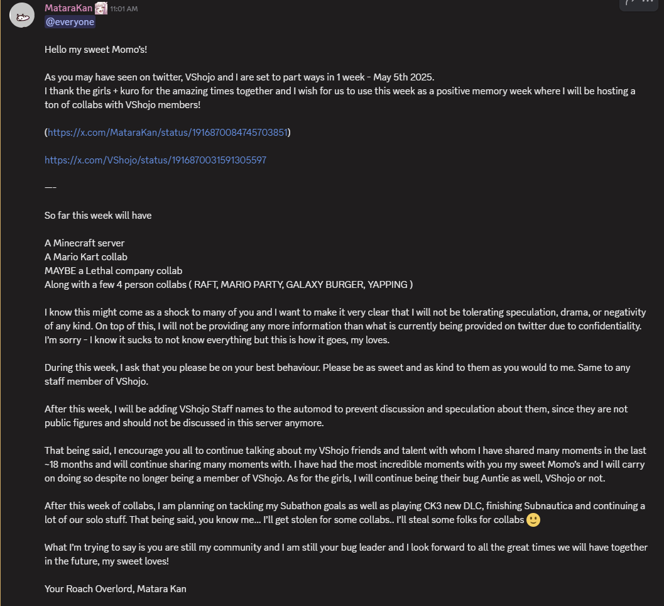Click the 'staff member of VShojo.' text line

(x=97, y=382)
